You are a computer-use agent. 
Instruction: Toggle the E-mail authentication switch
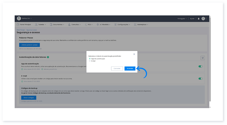click(x=201, y=79)
